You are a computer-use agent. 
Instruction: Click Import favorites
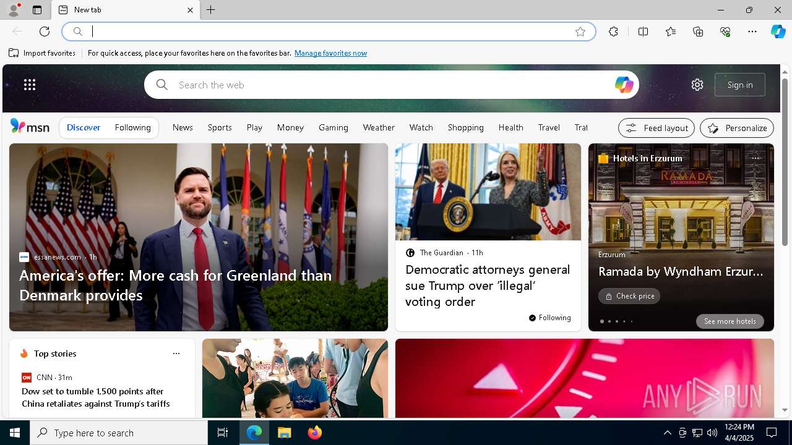pyautogui.click(x=42, y=53)
